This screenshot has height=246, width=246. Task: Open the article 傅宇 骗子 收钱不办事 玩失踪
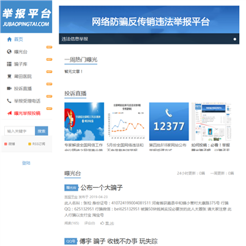pos(118,241)
